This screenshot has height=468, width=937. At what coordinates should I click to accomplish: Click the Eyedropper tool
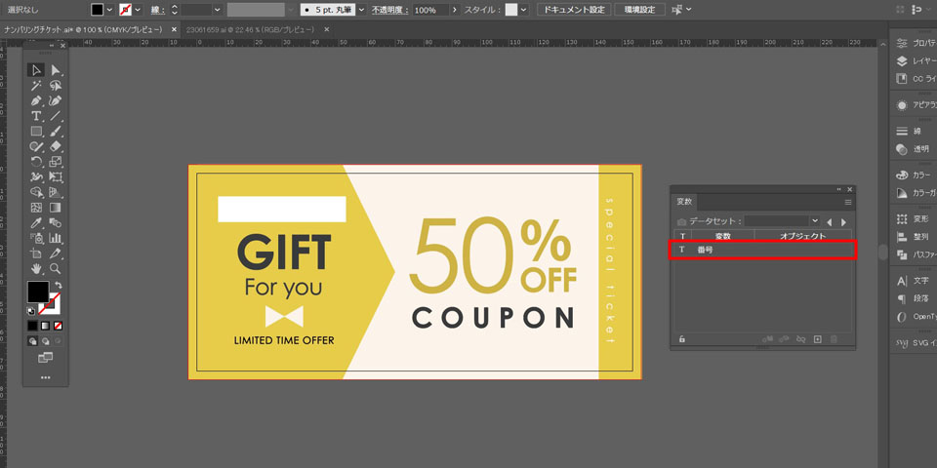coord(36,222)
